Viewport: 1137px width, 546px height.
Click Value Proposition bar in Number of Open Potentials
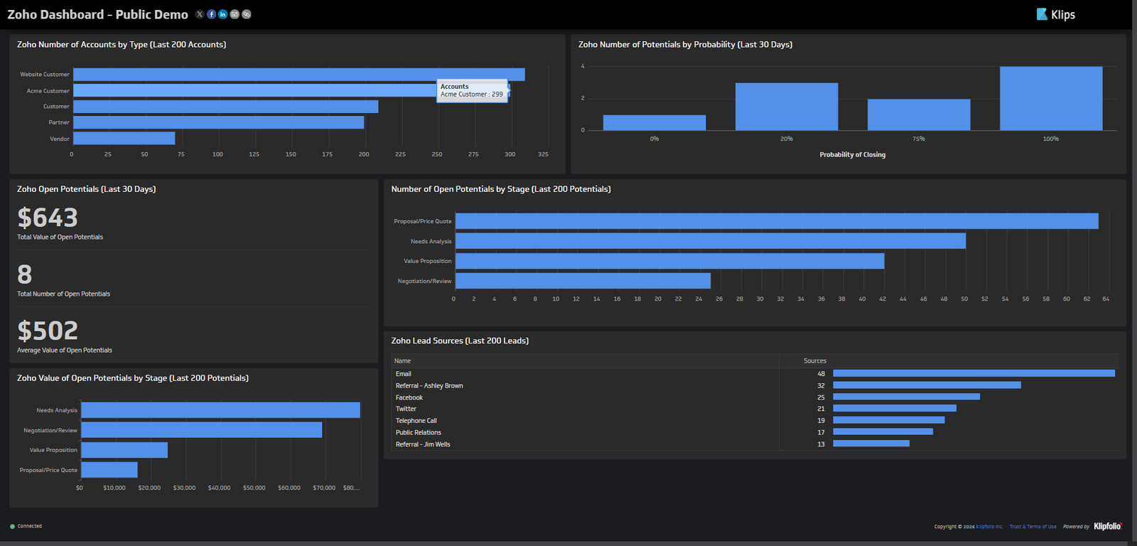point(670,261)
